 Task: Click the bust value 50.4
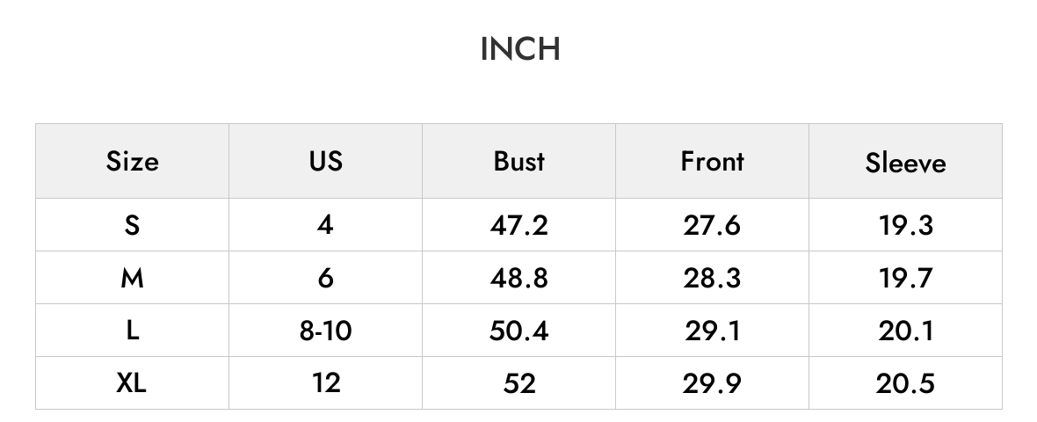click(518, 331)
